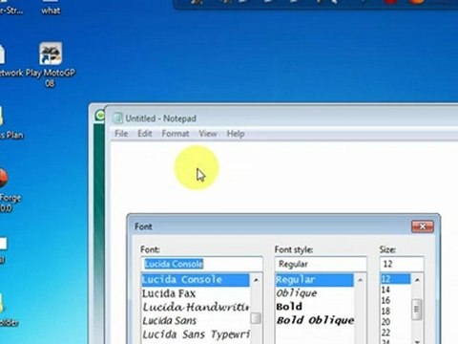Viewport: 458px width, 344px height.
Task: Select size 12 in size list
Action: tap(396, 279)
